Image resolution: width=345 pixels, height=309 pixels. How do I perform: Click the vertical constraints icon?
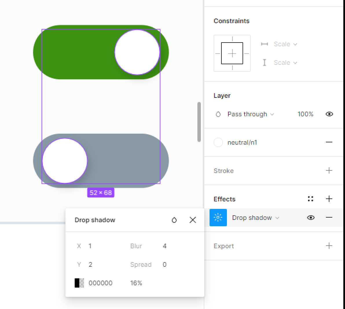pyautogui.click(x=264, y=62)
